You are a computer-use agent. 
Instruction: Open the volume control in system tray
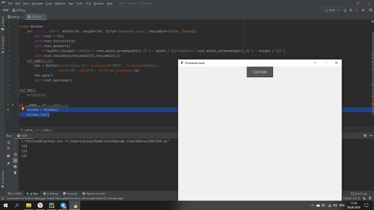click(x=335, y=205)
